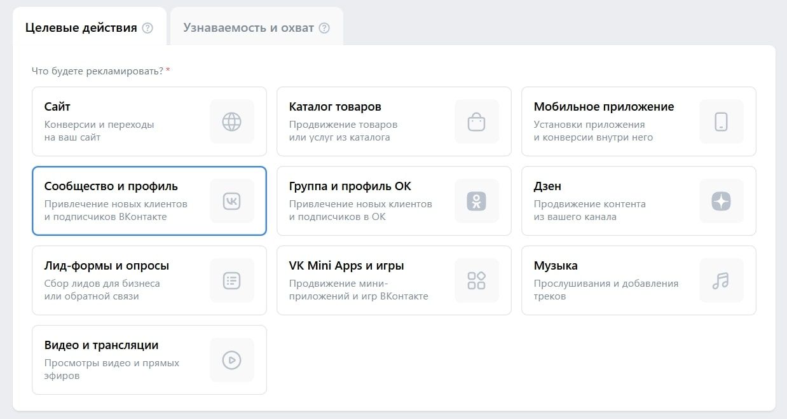
Task: Click the Музыка card title
Action: tap(556, 266)
